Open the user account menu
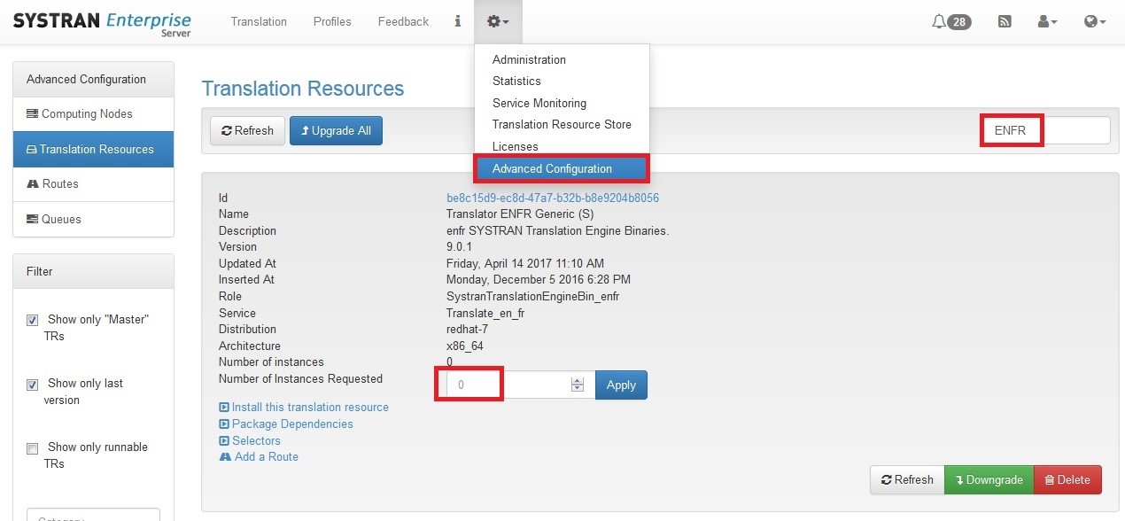 [1047, 22]
